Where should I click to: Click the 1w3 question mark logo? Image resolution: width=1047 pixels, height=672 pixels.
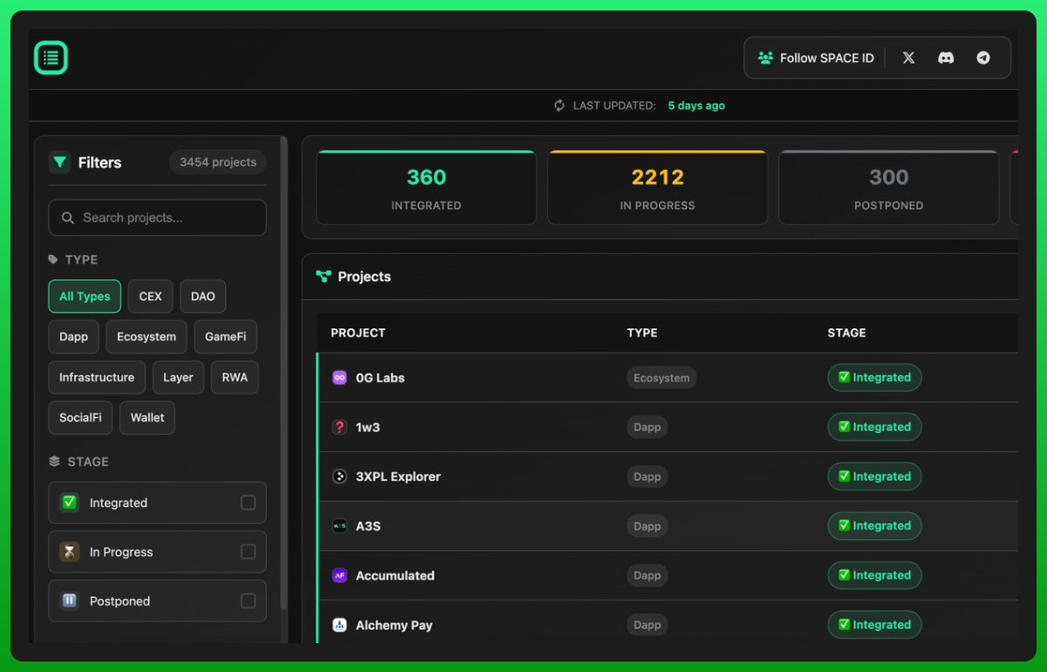click(339, 427)
